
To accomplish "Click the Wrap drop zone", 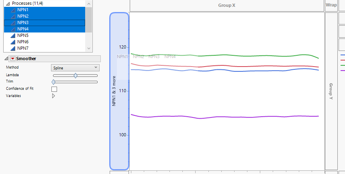I will pos(331,5).
